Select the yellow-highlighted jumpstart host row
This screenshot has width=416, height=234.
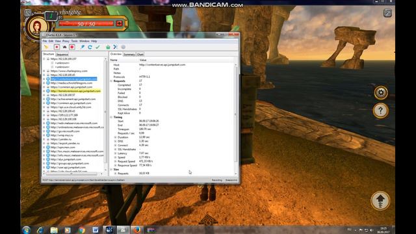75,91
